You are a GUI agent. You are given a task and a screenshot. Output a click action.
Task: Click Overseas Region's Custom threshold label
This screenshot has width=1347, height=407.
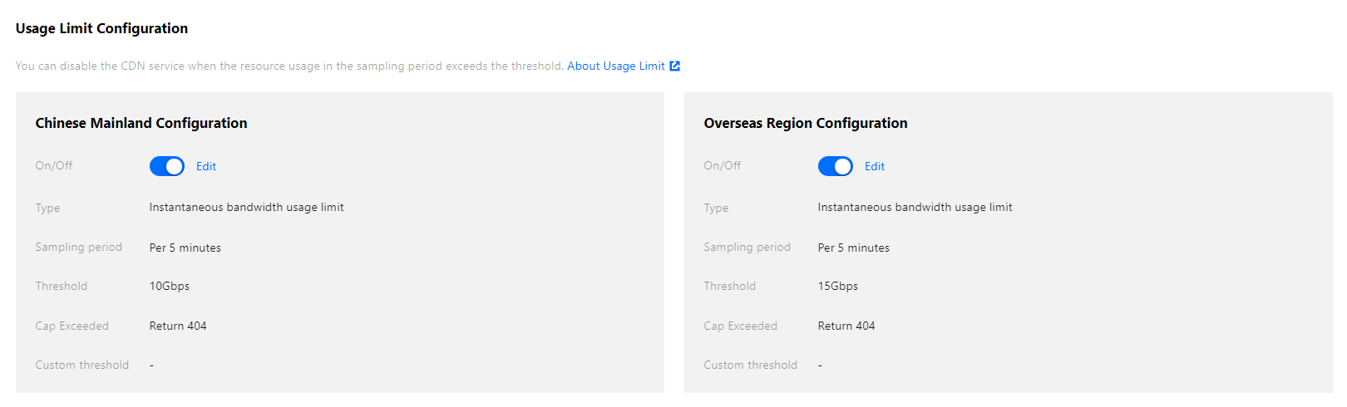click(x=751, y=365)
